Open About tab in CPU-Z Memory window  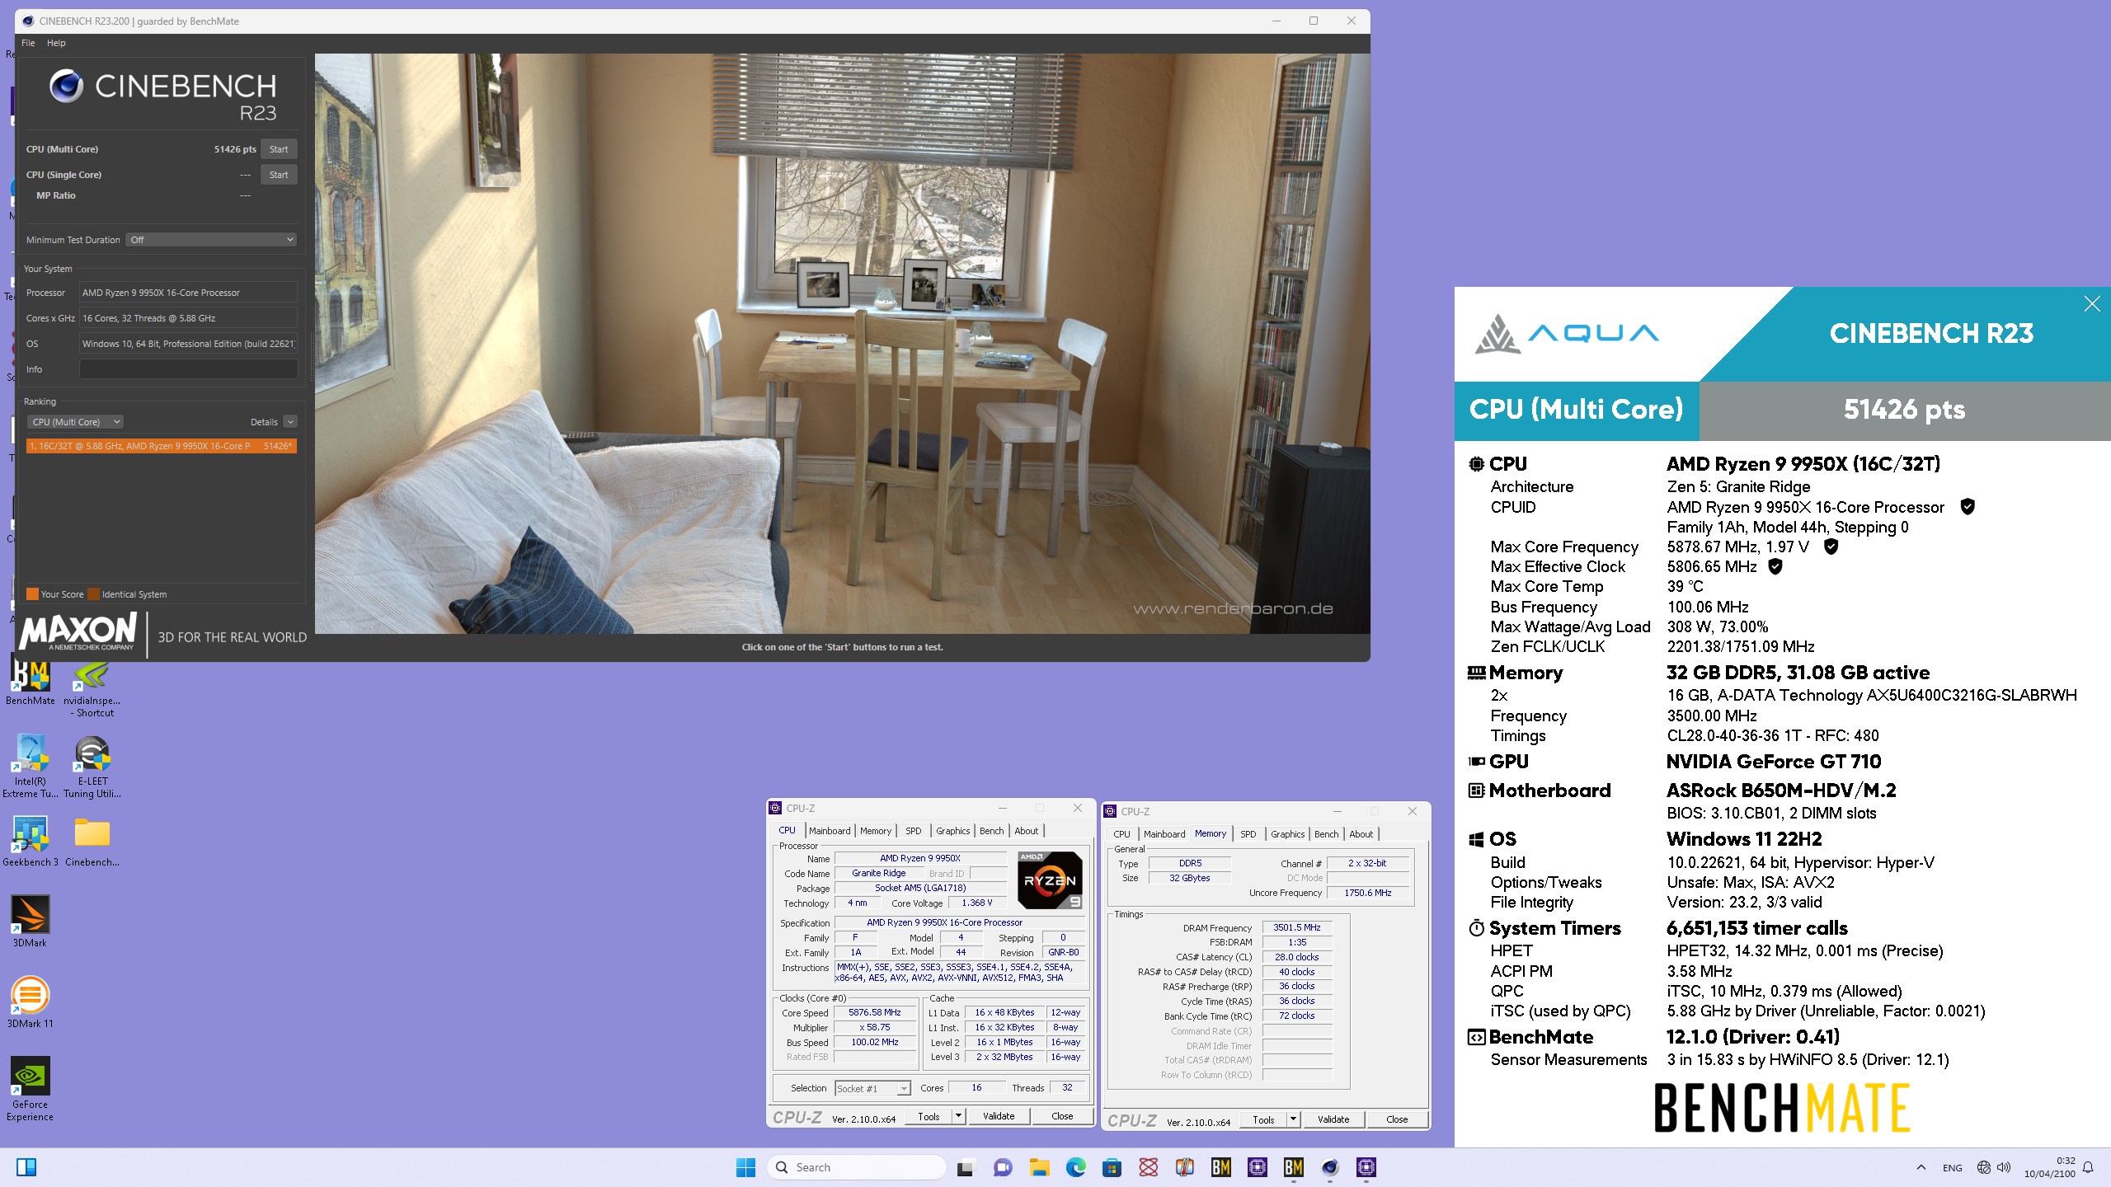click(1361, 834)
